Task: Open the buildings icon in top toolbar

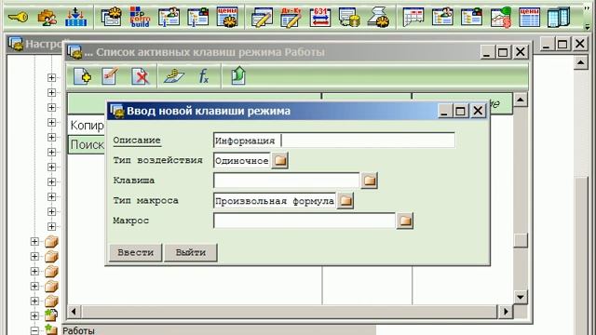Action: coord(559,17)
